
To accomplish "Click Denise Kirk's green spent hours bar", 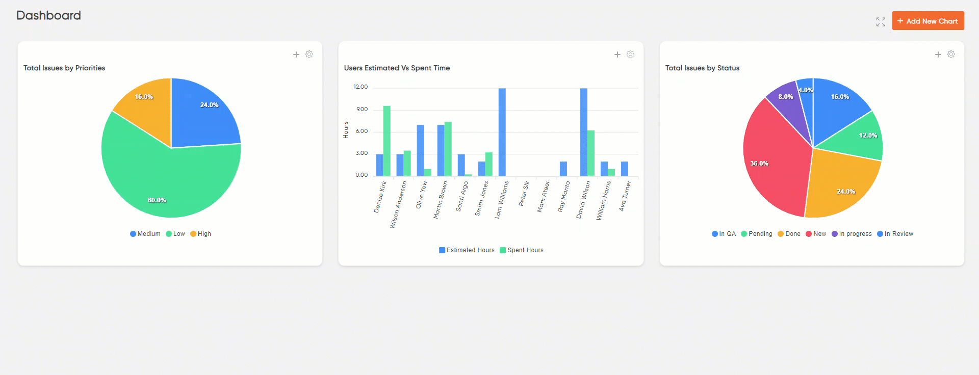I will [x=387, y=141].
